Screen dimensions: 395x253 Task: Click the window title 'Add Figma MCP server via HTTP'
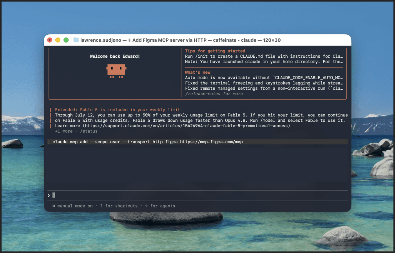point(169,40)
